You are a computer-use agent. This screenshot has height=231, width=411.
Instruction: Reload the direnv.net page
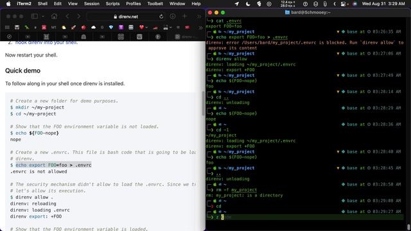(x=161, y=17)
